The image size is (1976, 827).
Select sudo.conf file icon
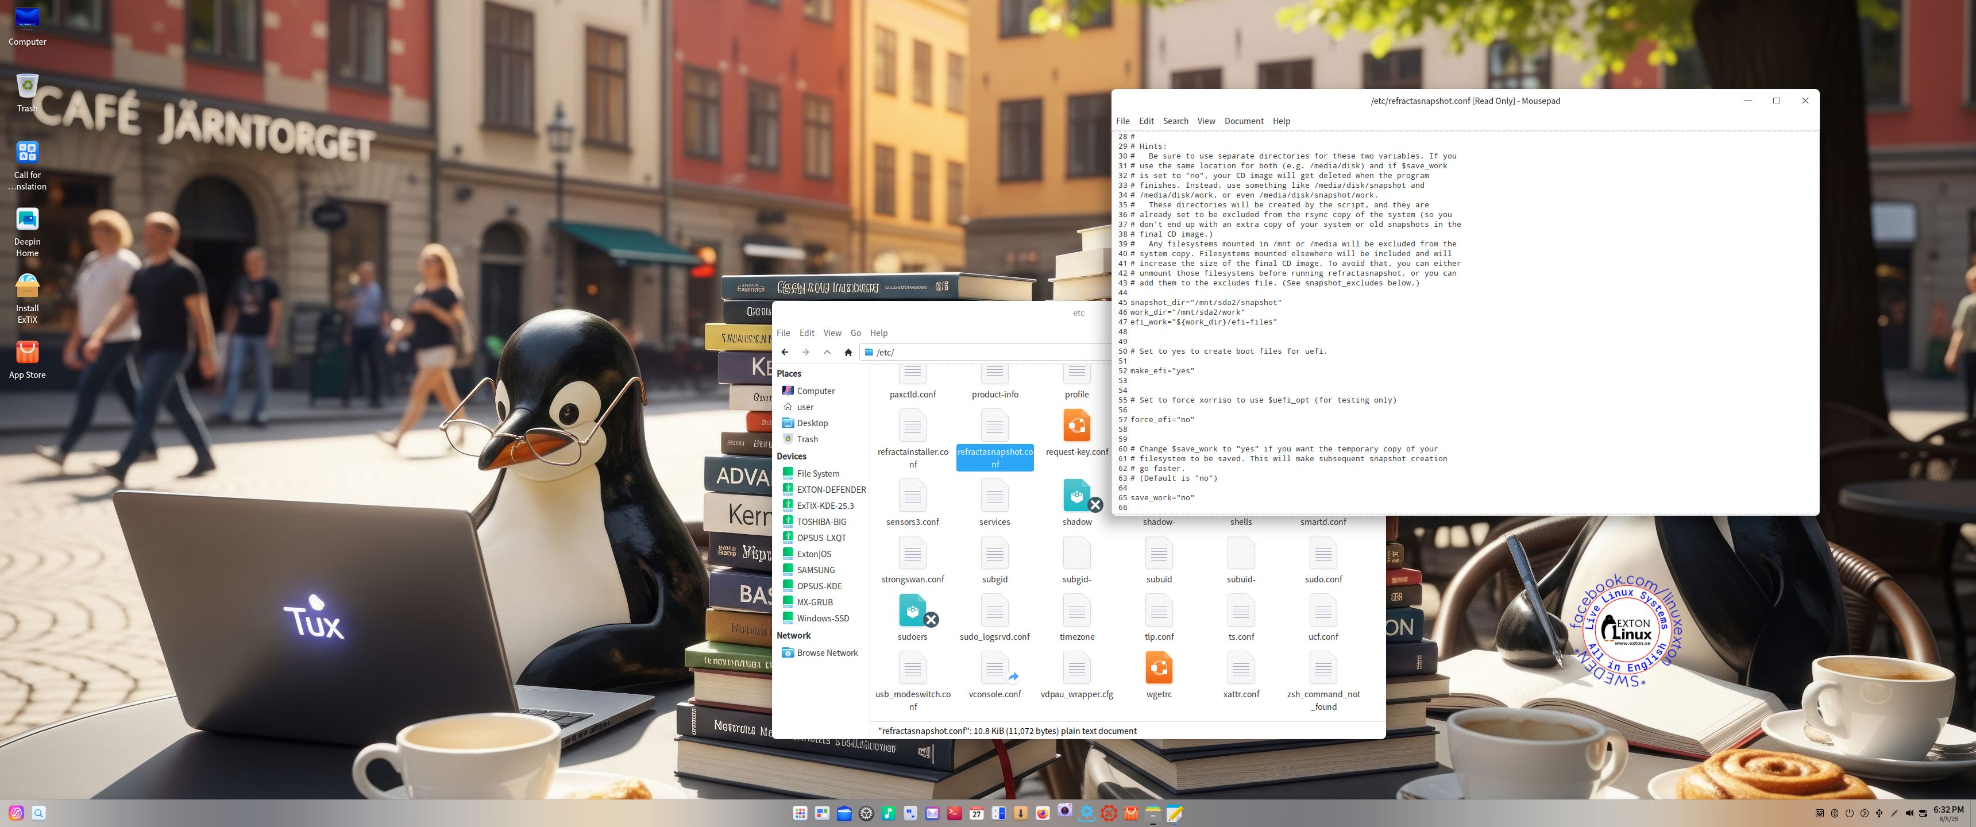(x=1323, y=553)
